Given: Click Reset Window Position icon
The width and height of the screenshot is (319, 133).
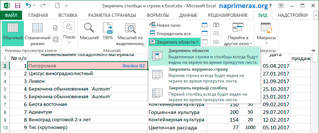Looking at the screenshot, I should pyautogui.click(x=216, y=42).
